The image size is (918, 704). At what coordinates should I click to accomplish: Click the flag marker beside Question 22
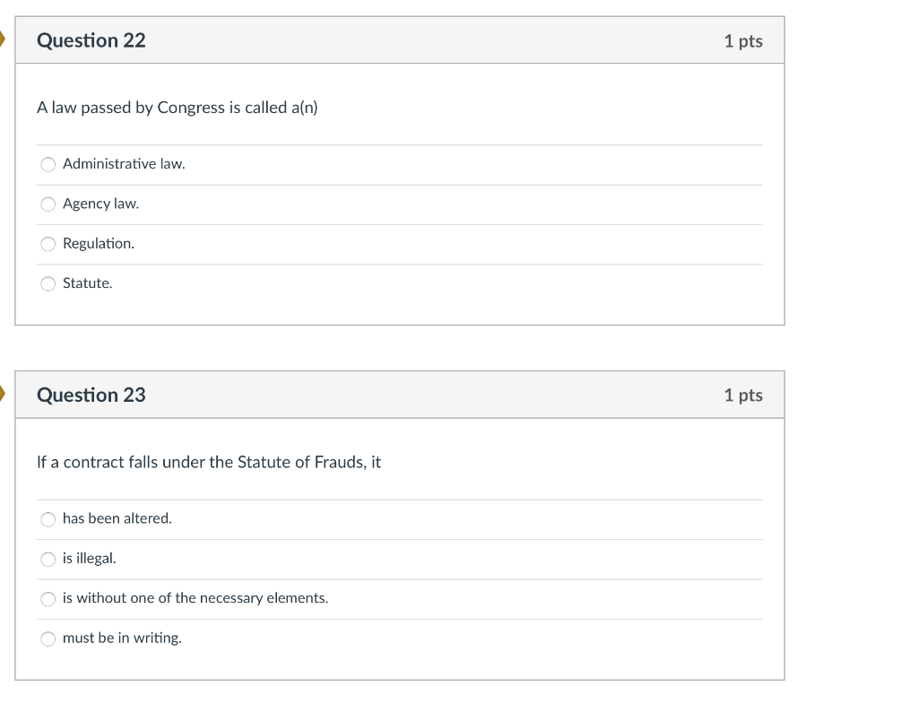click(2, 39)
